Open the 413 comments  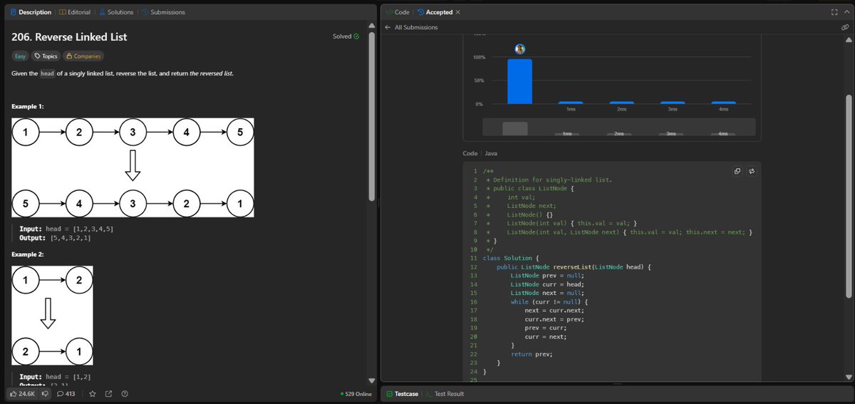click(66, 393)
